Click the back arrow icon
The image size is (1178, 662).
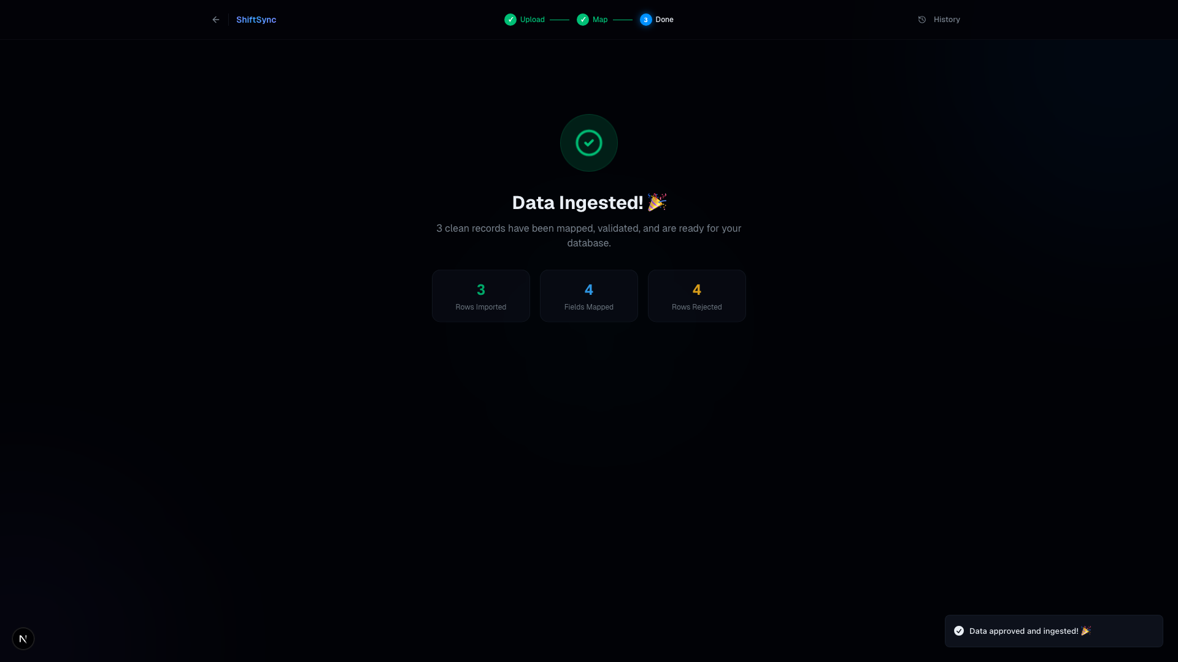(216, 20)
